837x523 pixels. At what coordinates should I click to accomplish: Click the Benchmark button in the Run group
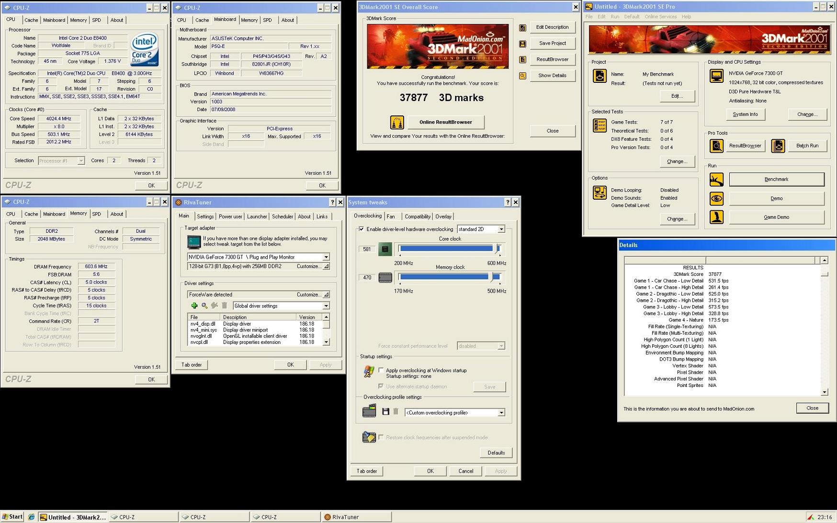[x=776, y=179]
